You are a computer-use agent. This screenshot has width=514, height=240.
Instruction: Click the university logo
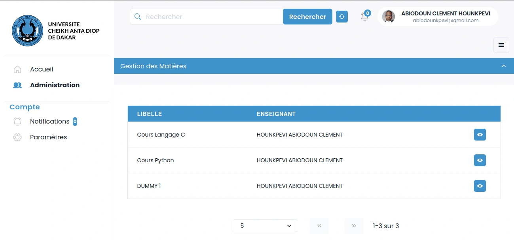[x=27, y=31]
